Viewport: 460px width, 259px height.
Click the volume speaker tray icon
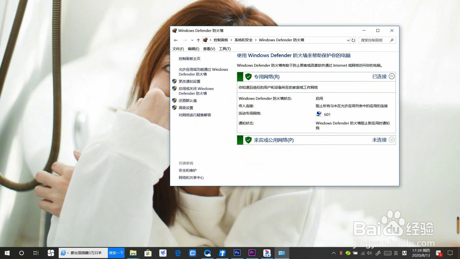(369, 253)
